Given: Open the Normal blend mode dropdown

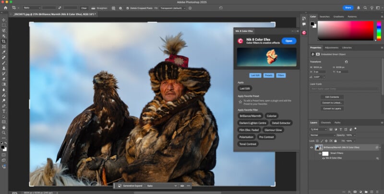Looking at the screenshot, I should click(322, 135).
